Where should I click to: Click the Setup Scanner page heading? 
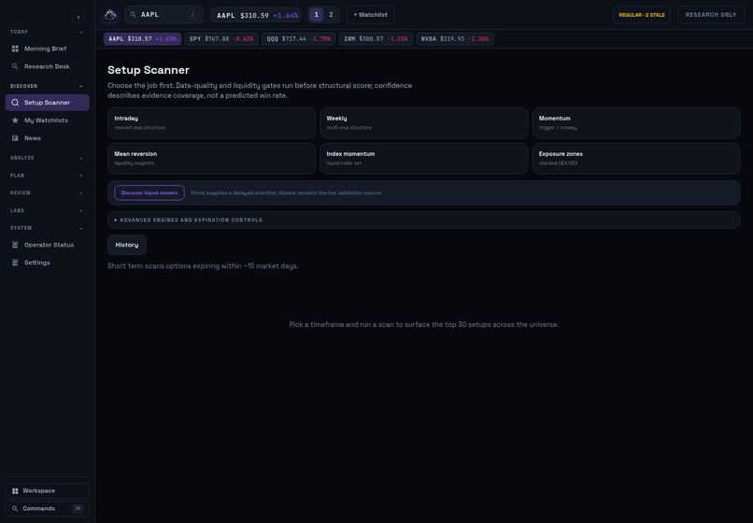(x=149, y=70)
